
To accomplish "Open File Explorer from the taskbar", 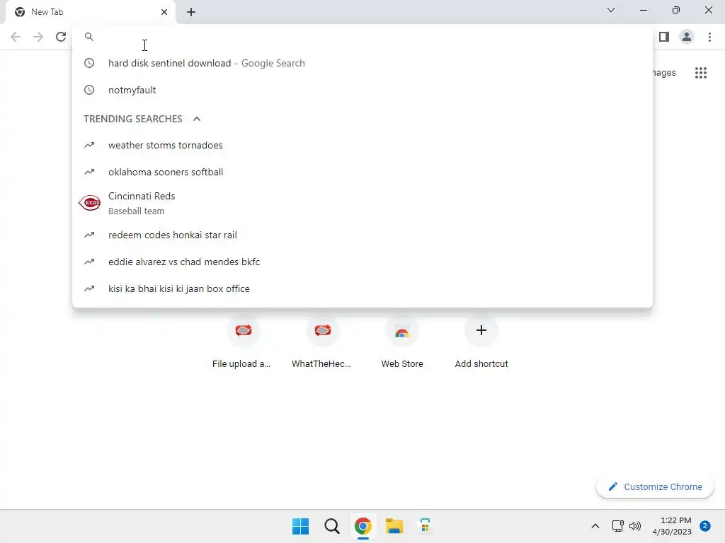I will 394,526.
